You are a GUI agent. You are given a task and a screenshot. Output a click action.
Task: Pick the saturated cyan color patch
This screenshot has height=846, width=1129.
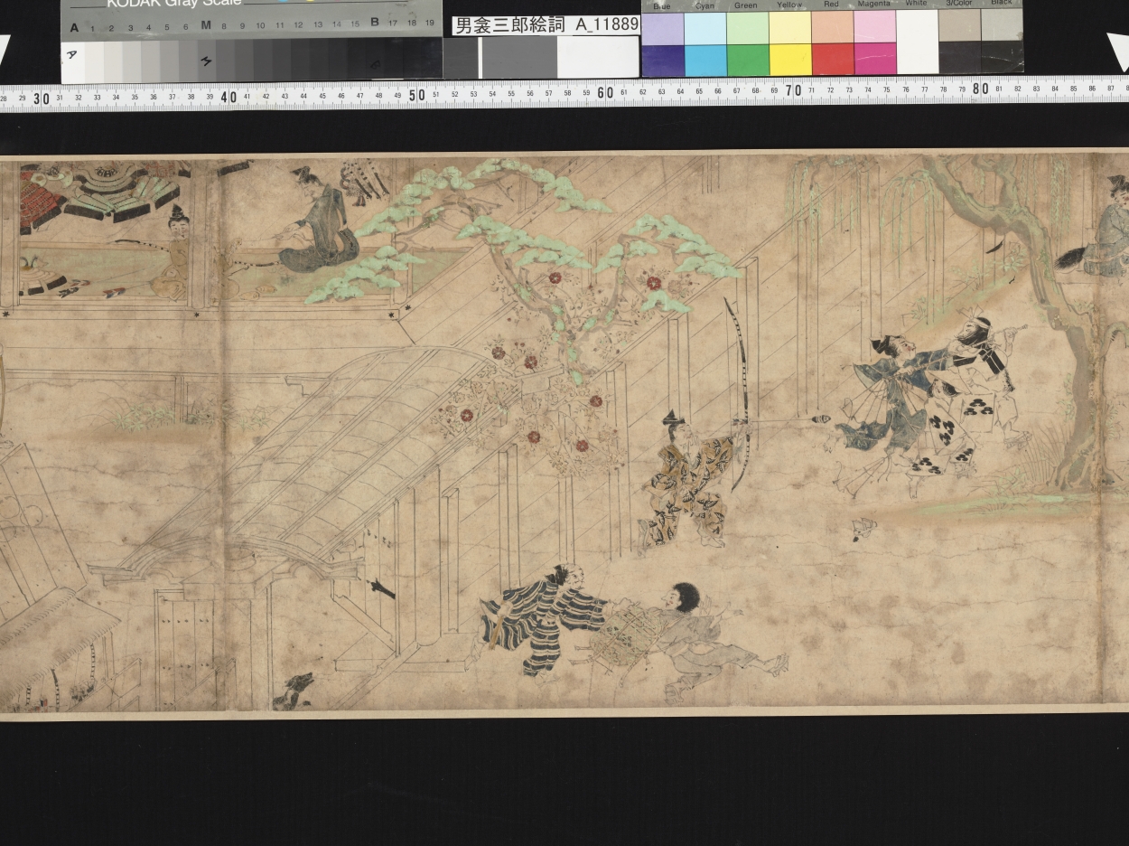coord(704,60)
